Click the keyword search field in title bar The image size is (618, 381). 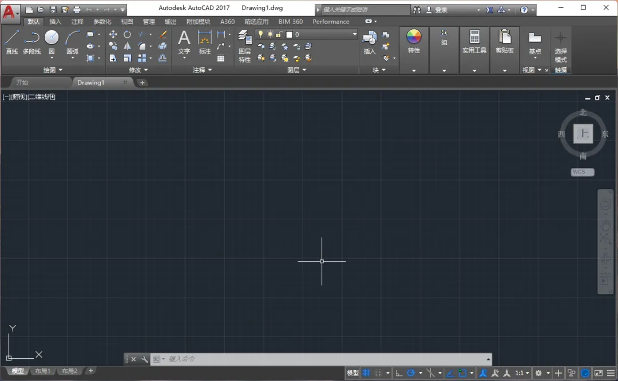click(x=365, y=10)
